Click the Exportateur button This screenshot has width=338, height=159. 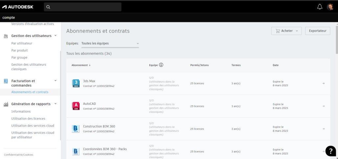(x=318, y=31)
